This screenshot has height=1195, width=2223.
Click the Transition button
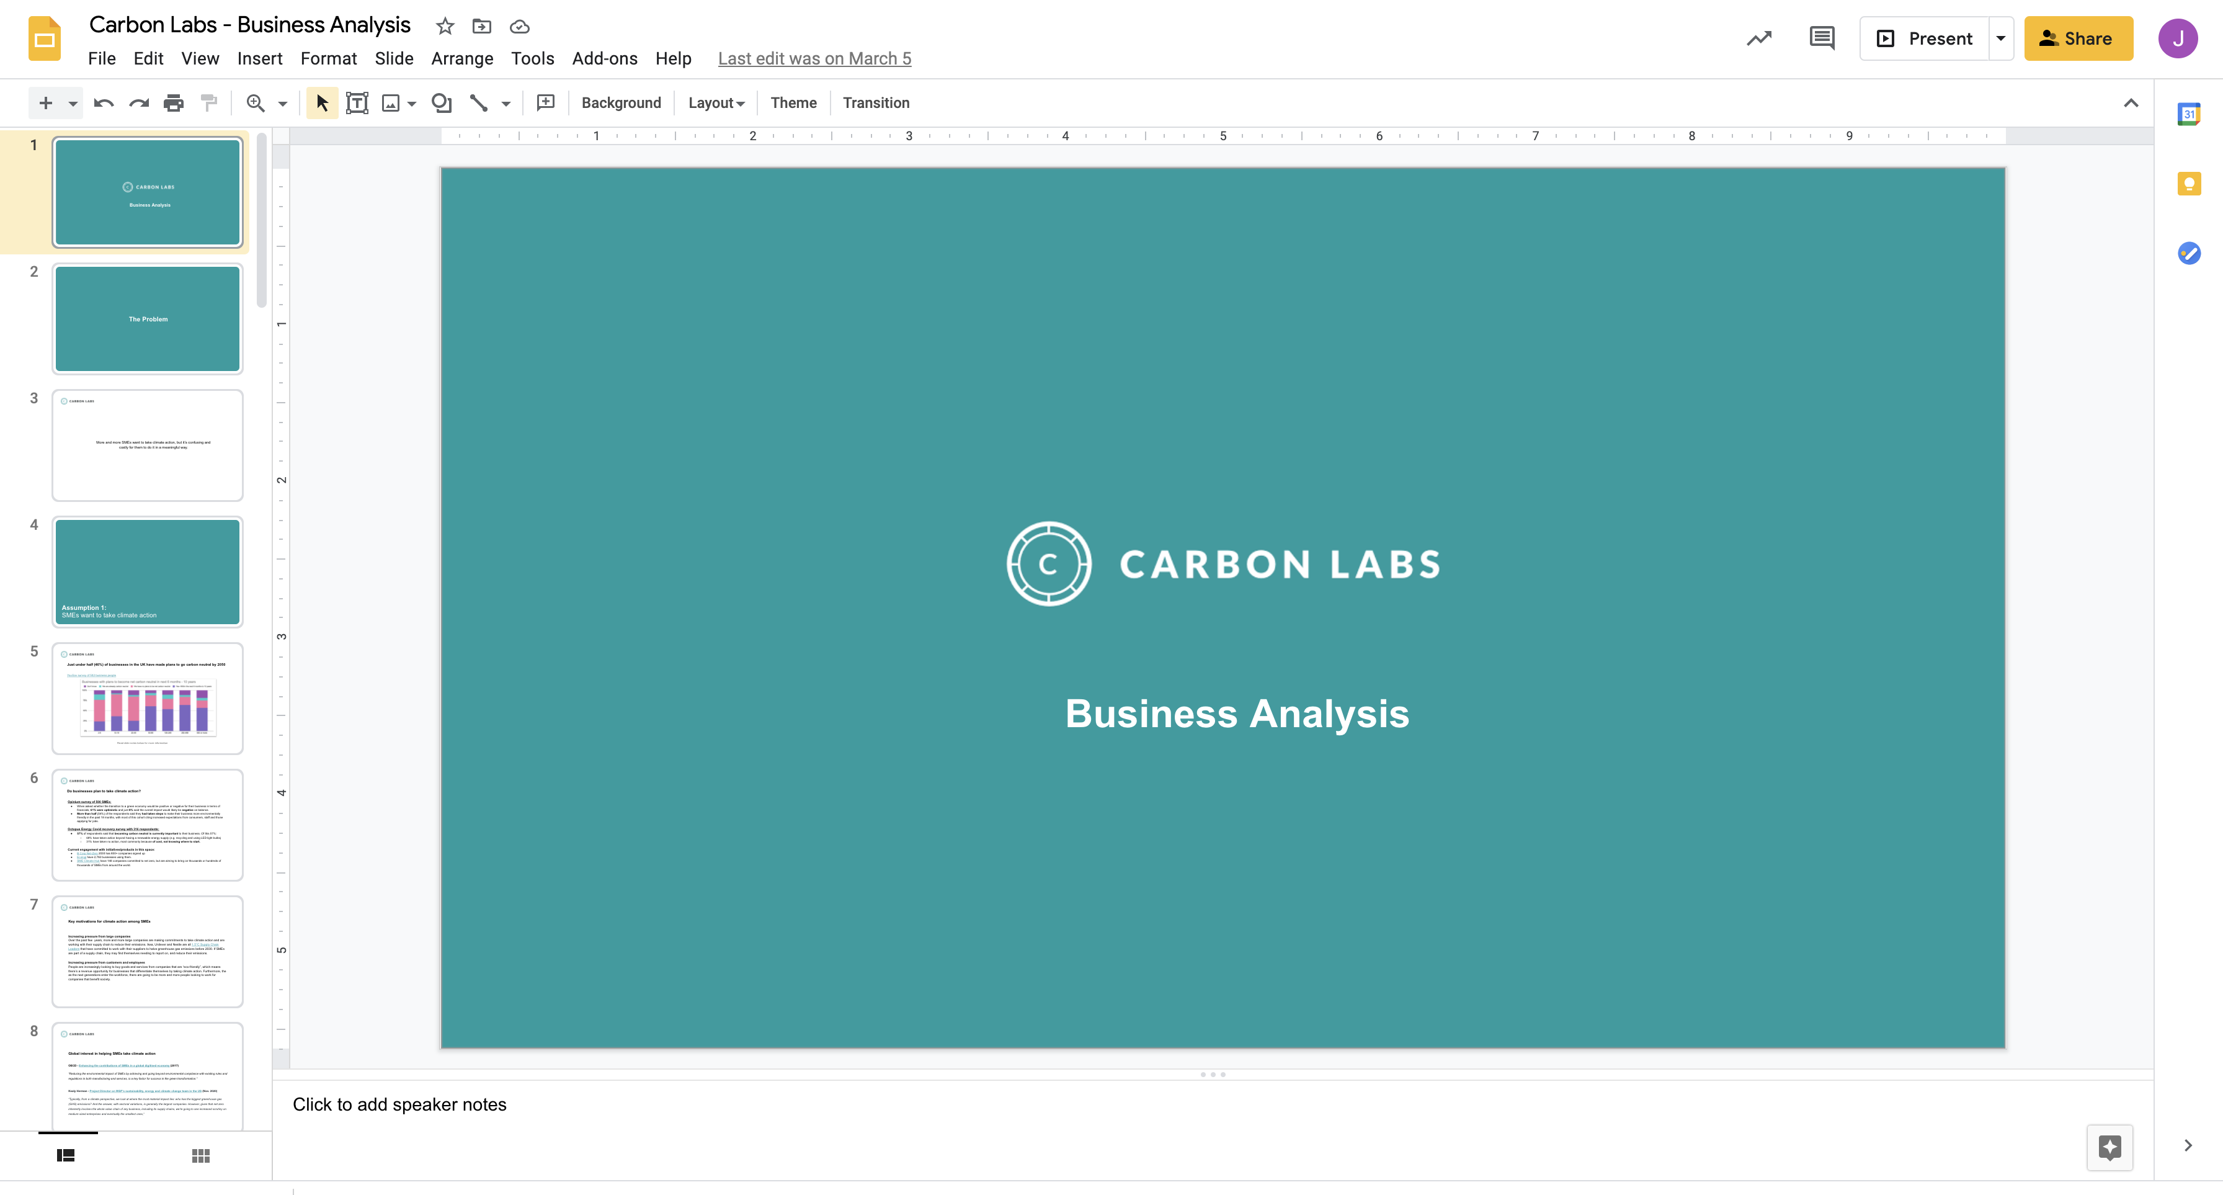coord(876,103)
